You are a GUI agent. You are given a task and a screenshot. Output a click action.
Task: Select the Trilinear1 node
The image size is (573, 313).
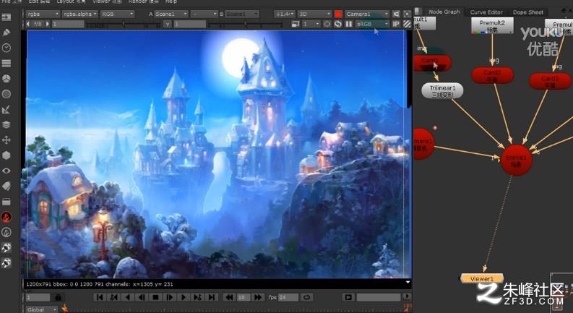(x=442, y=91)
